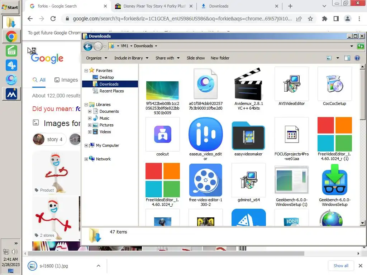367x275 pixels.
Task: Click the Start button
Action: (x=10, y=7)
